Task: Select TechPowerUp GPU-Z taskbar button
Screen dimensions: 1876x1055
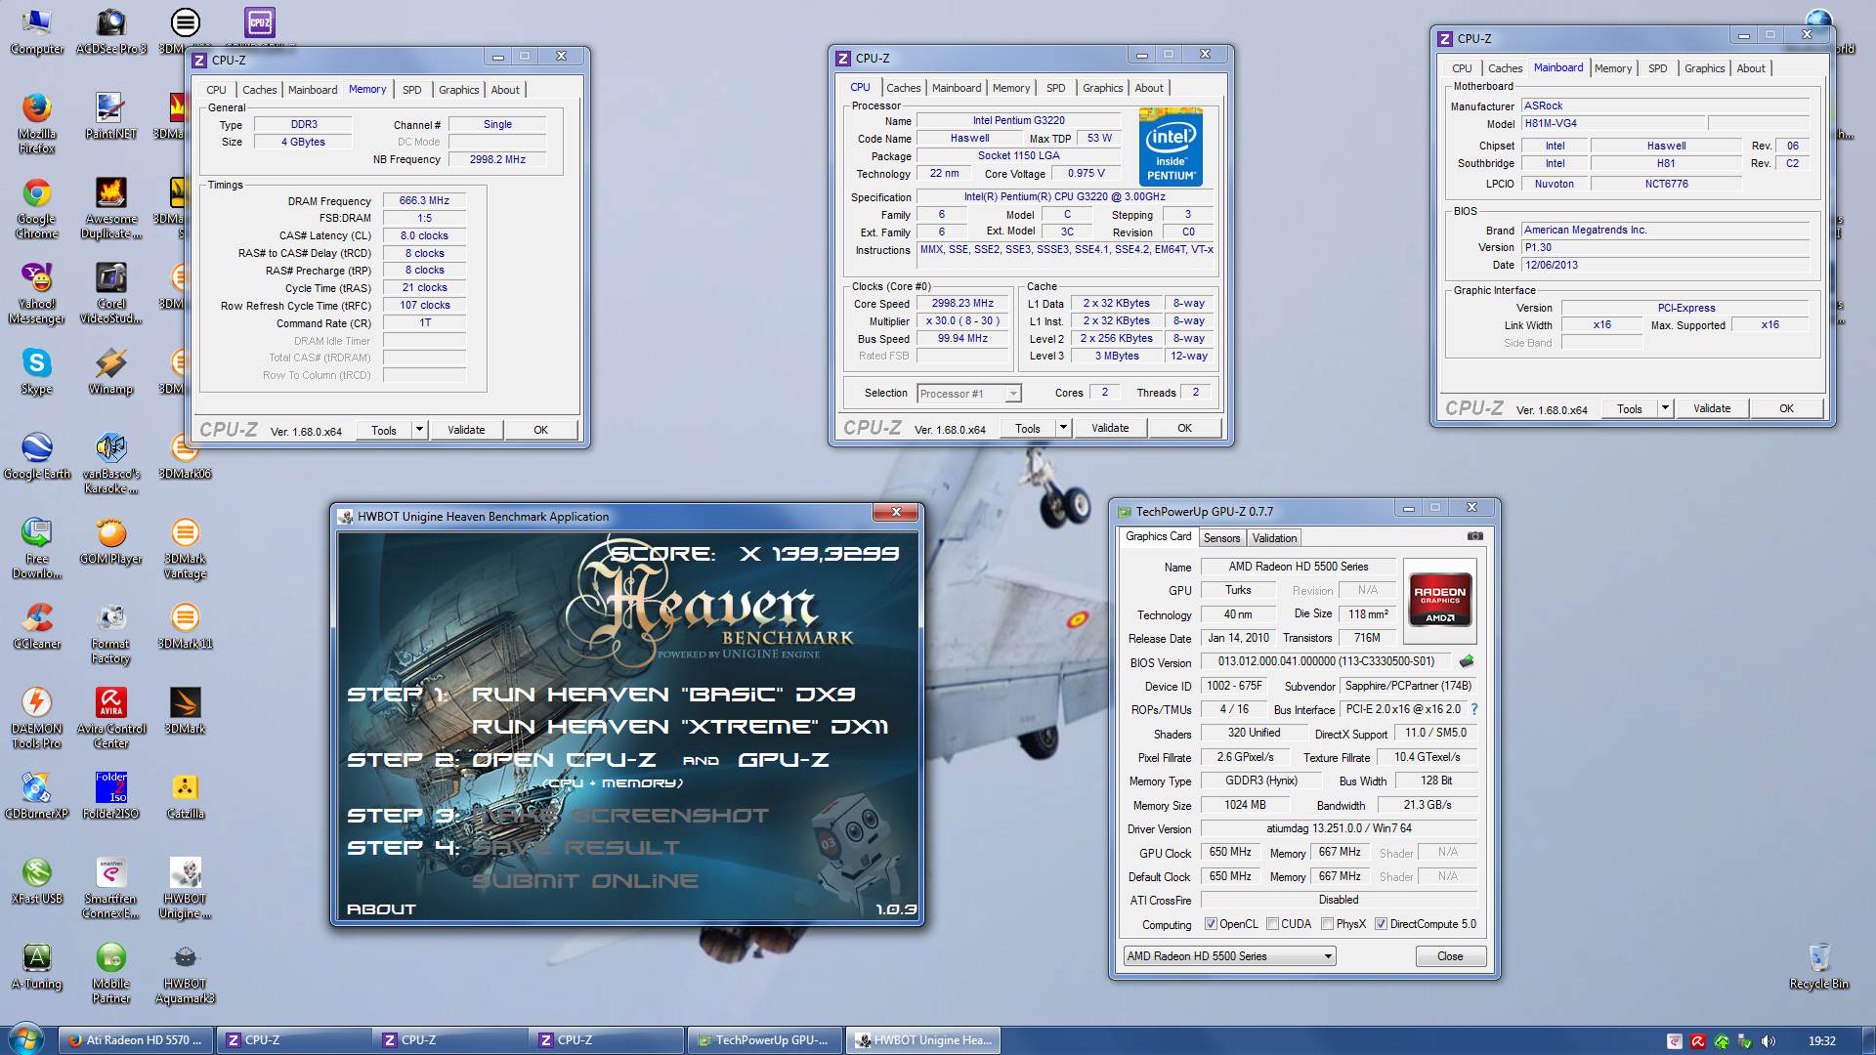Action: pyautogui.click(x=763, y=1040)
